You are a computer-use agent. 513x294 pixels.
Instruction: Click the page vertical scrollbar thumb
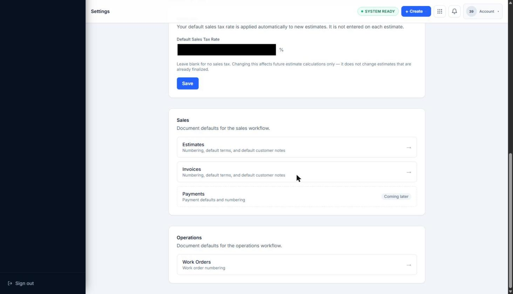click(x=510, y=220)
